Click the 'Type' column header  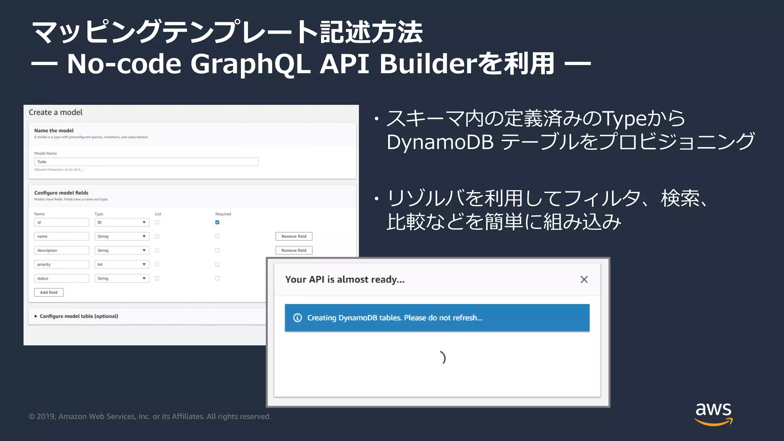pyautogui.click(x=99, y=214)
